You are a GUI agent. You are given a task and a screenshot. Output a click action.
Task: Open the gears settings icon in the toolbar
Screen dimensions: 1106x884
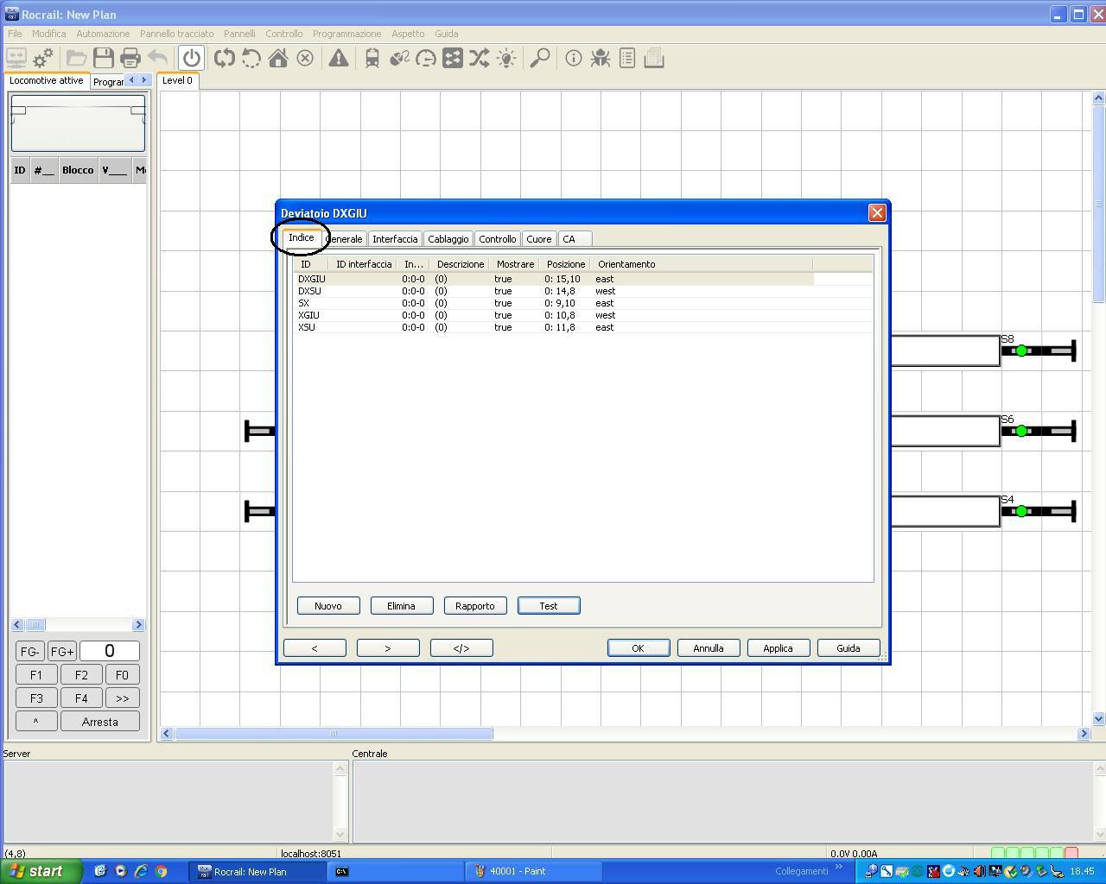coord(43,59)
